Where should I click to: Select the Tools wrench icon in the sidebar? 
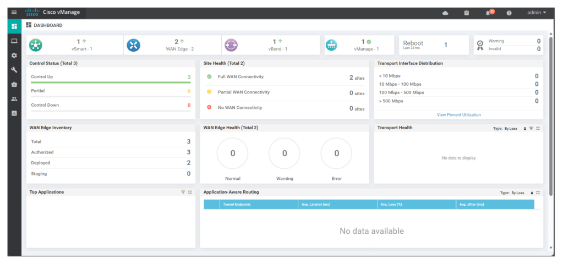(14, 70)
